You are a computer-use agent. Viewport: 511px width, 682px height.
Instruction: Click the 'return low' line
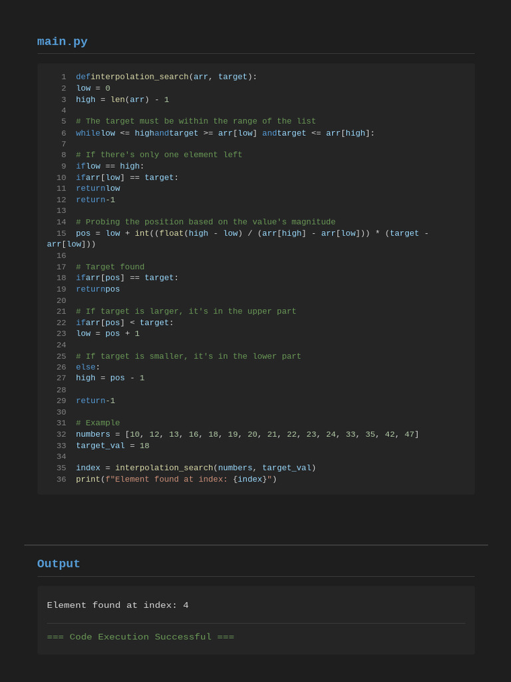[x=98, y=188]
